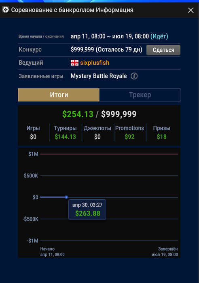Image resolution: width=199 pixels, height=283 pixels.
Task: Close the bankroll challenge information window
Action: click(x=191, y=10)
